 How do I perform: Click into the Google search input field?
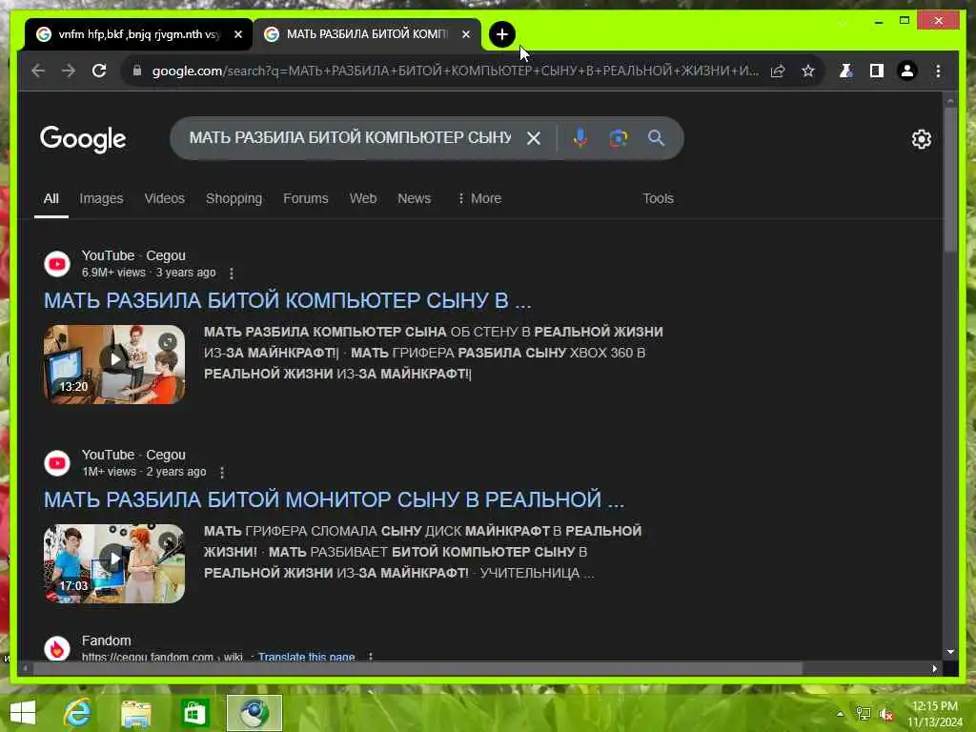(350, 137)
